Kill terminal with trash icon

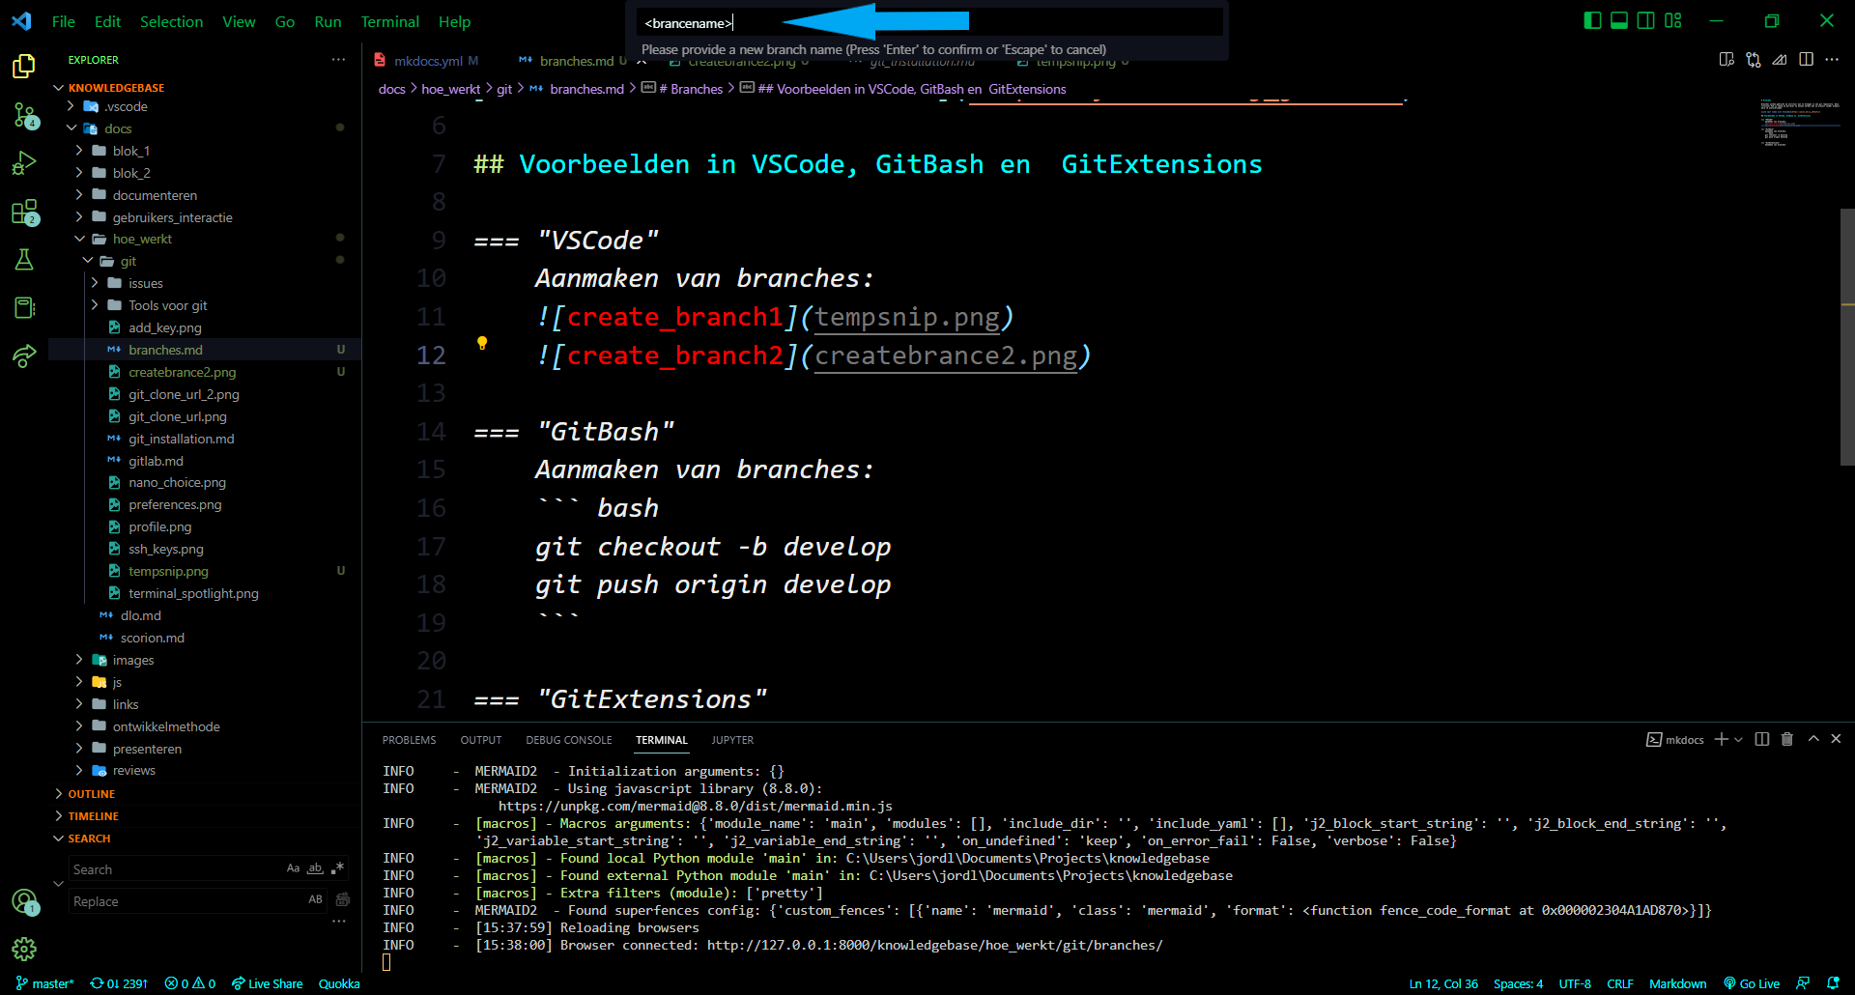coord(1787,739)
